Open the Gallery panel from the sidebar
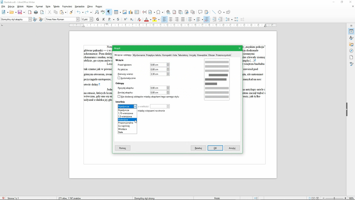This screenshot has width=355, height=200. point(351,44)
